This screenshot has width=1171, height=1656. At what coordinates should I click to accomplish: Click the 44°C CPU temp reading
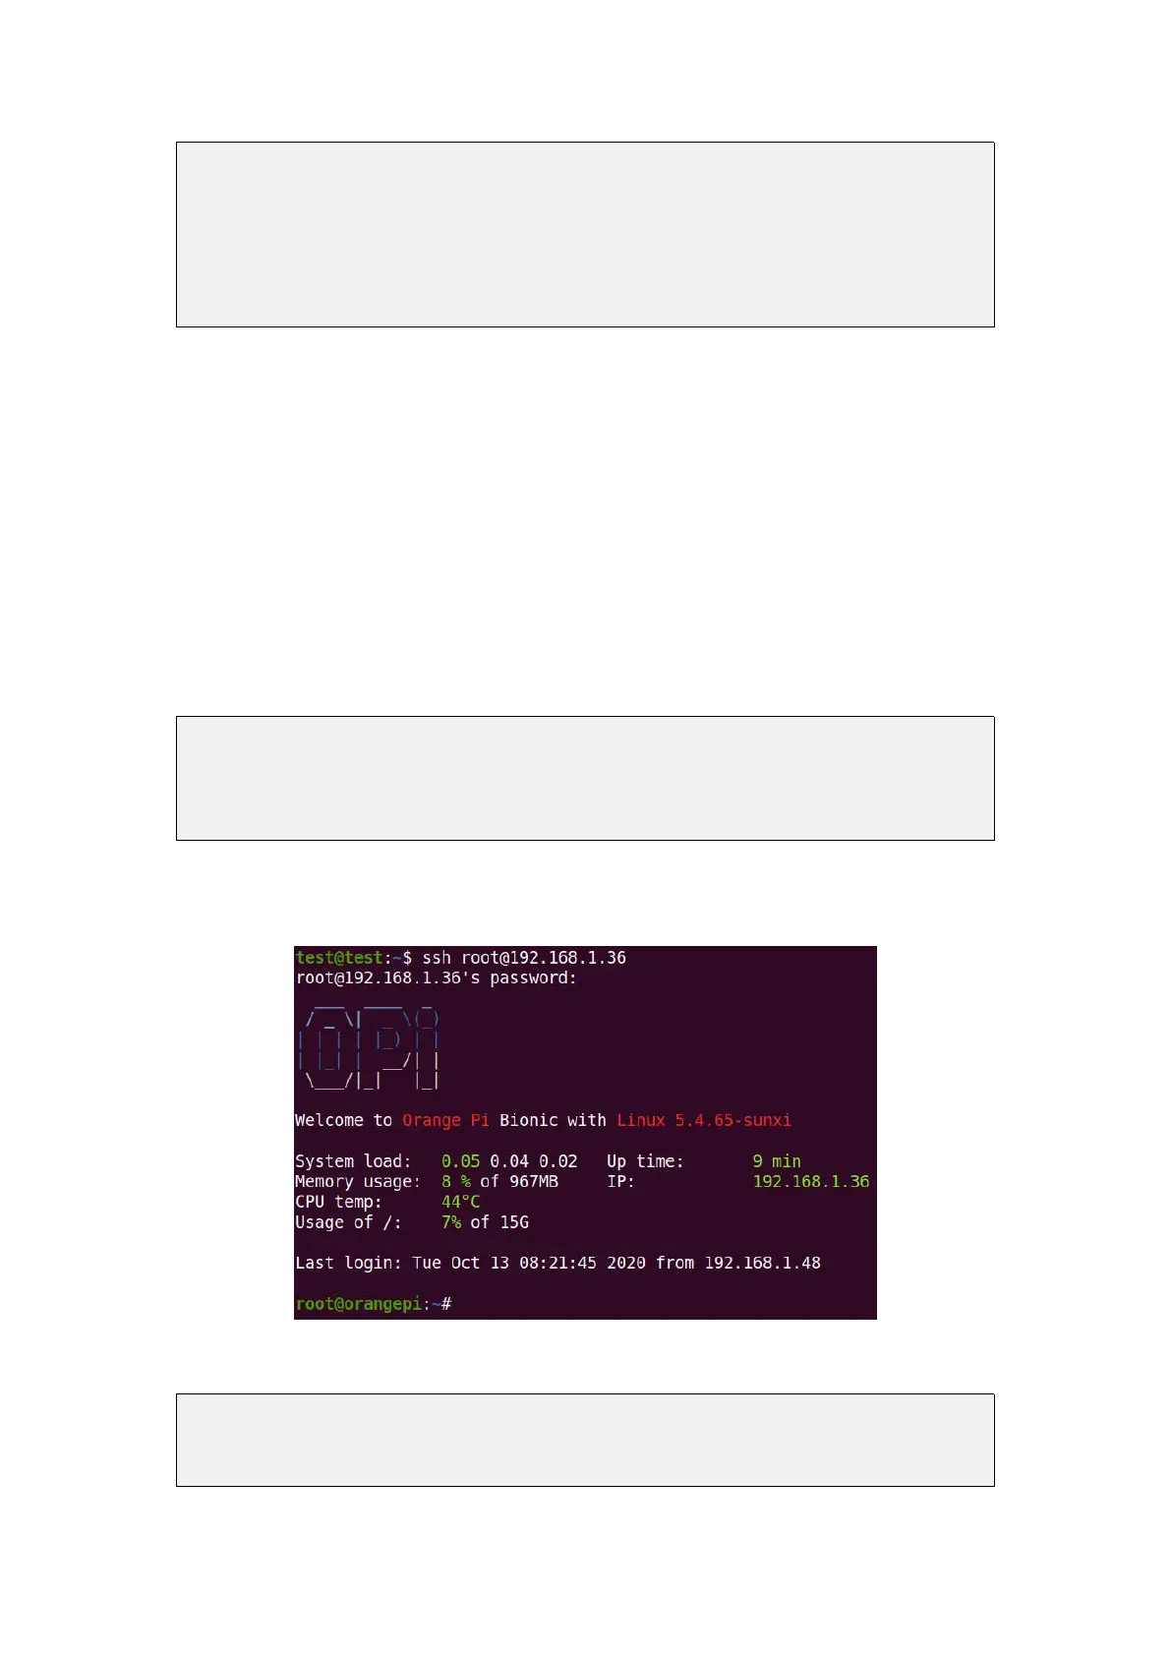(x=460, y=1203)
